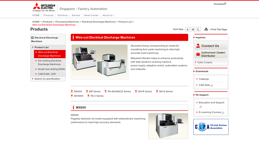Image resolution: width=259 pixels, height=145 pixels.
Task: Collapse the Product List tree item
Action: point(33,47)
